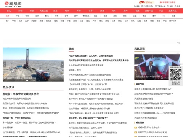
Task: Open the 热点·资讯 section heading
Action: click(8, 87)
